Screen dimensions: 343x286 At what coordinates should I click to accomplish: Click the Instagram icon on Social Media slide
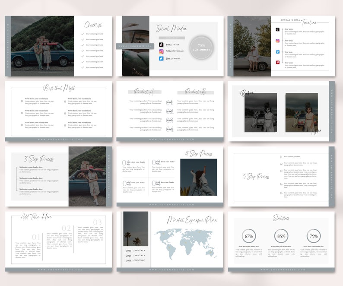(161, 52)
